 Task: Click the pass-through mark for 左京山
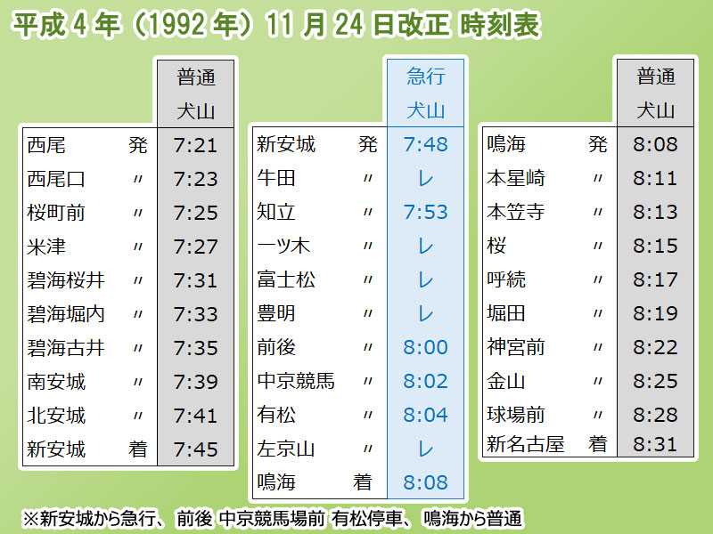click(x=426, y=449)
